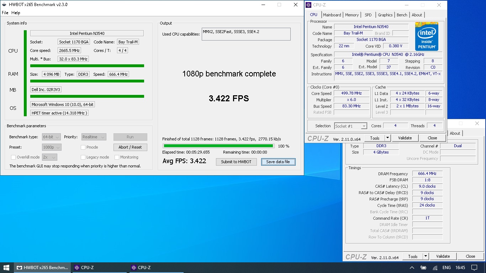Click the Run button

tap(130, 137)
